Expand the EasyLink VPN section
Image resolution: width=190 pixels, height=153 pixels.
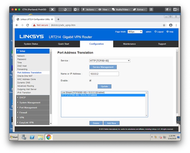(33, 123)
